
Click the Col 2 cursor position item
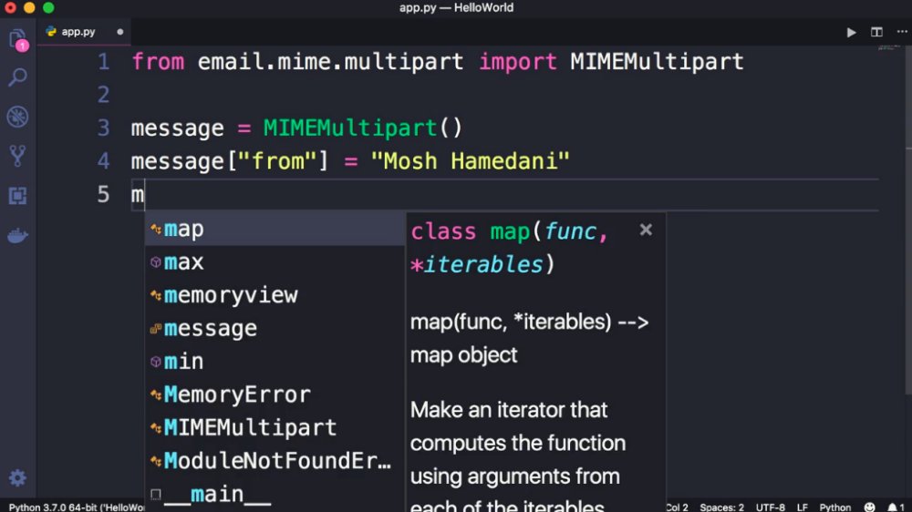point(677,507)
